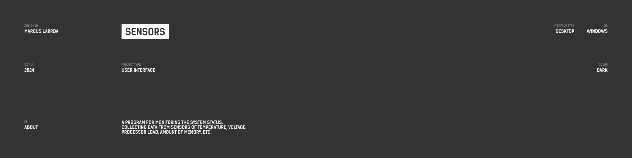Click the small OS caption
This screenshot has height=158, width=632.
pyautogui.click(x=606, y=26)
